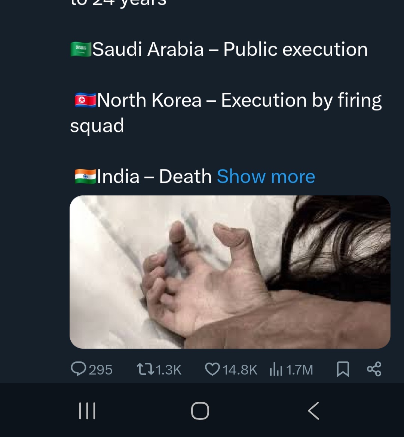Click the India flag emoji
The width and height of the screenshot is (404, 437).
[85, 176]
